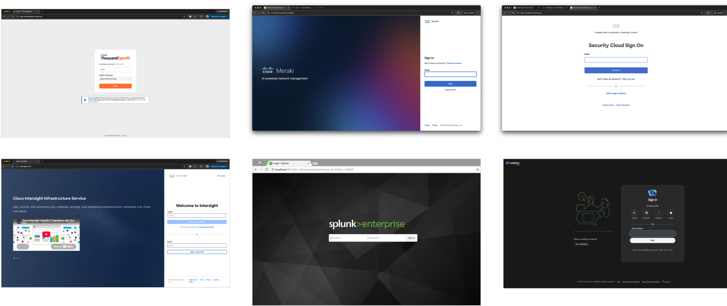Play the Cisco Intersight YouTube video
The width and height of the screenshot is (727, 306).
coord(46,234)
